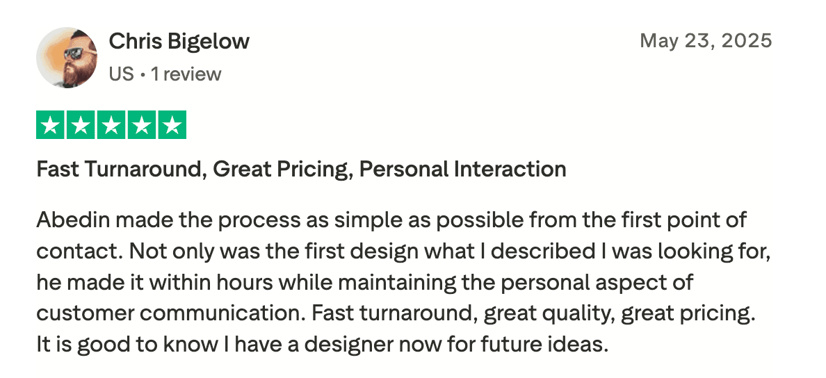Click the fifth and last rating star
This screenshot has width=826, height=378.
click(172, 126)
